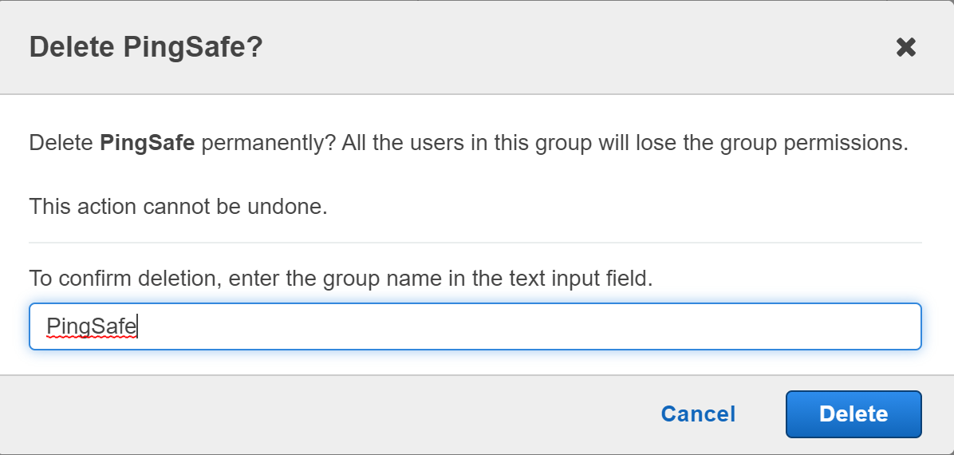The height and width of the screenshot is (455, 954).
Task: Click the word "permanently?" in the warning
Action: tap(265, 144)
